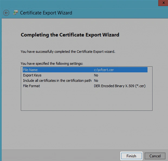Click the Completing the Certificate Export Wizard heading

pyautogui.click(x=70, y=35)
